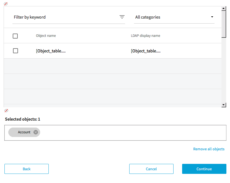Click the All categories dropdown arrow
230x183 pixels.
click(212, 17)
